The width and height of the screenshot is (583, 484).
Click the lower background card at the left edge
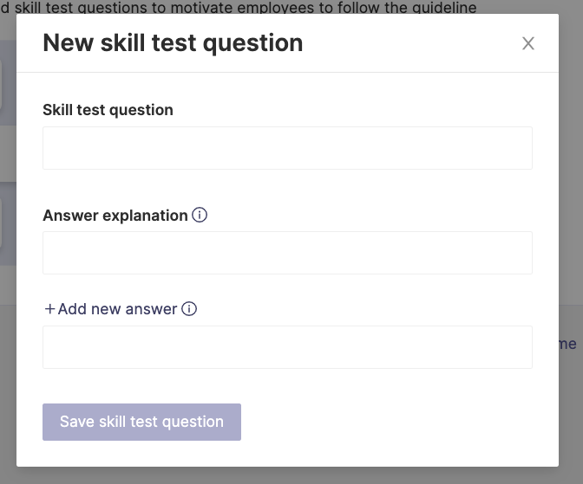click(8, 223)
